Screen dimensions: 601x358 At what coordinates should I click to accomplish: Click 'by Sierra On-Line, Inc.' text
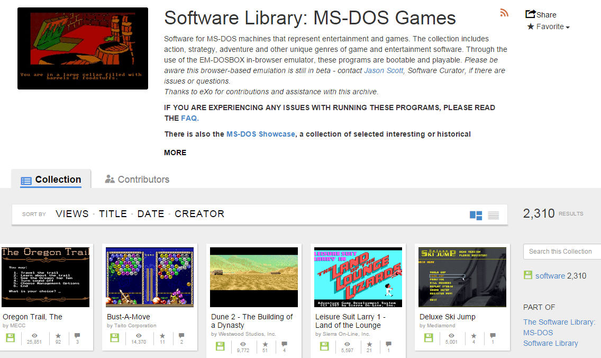pos(343,334)
